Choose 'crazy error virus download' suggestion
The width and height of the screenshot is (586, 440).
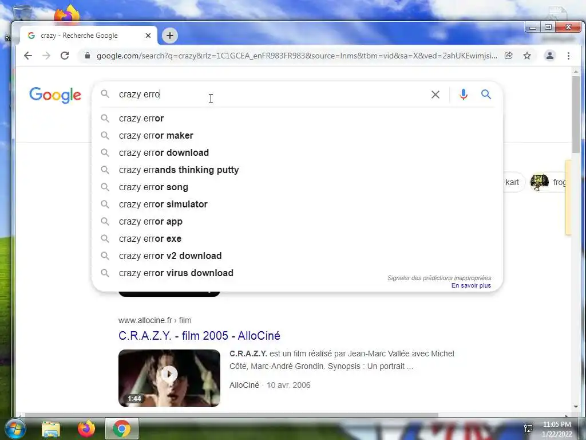click(x=297, y=273)
